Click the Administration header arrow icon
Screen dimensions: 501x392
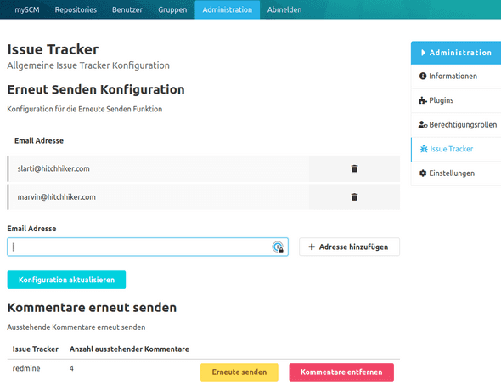coord(423,53)
